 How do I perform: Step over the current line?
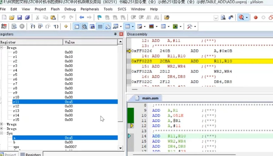pyautogui.click(x=40, y=26)
